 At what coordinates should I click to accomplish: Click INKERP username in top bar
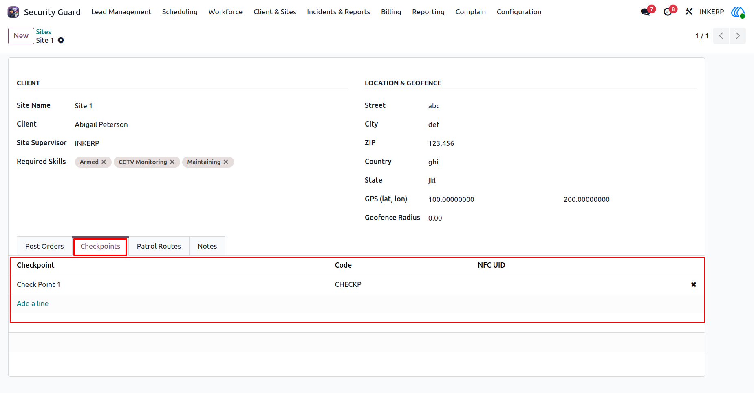712,12
